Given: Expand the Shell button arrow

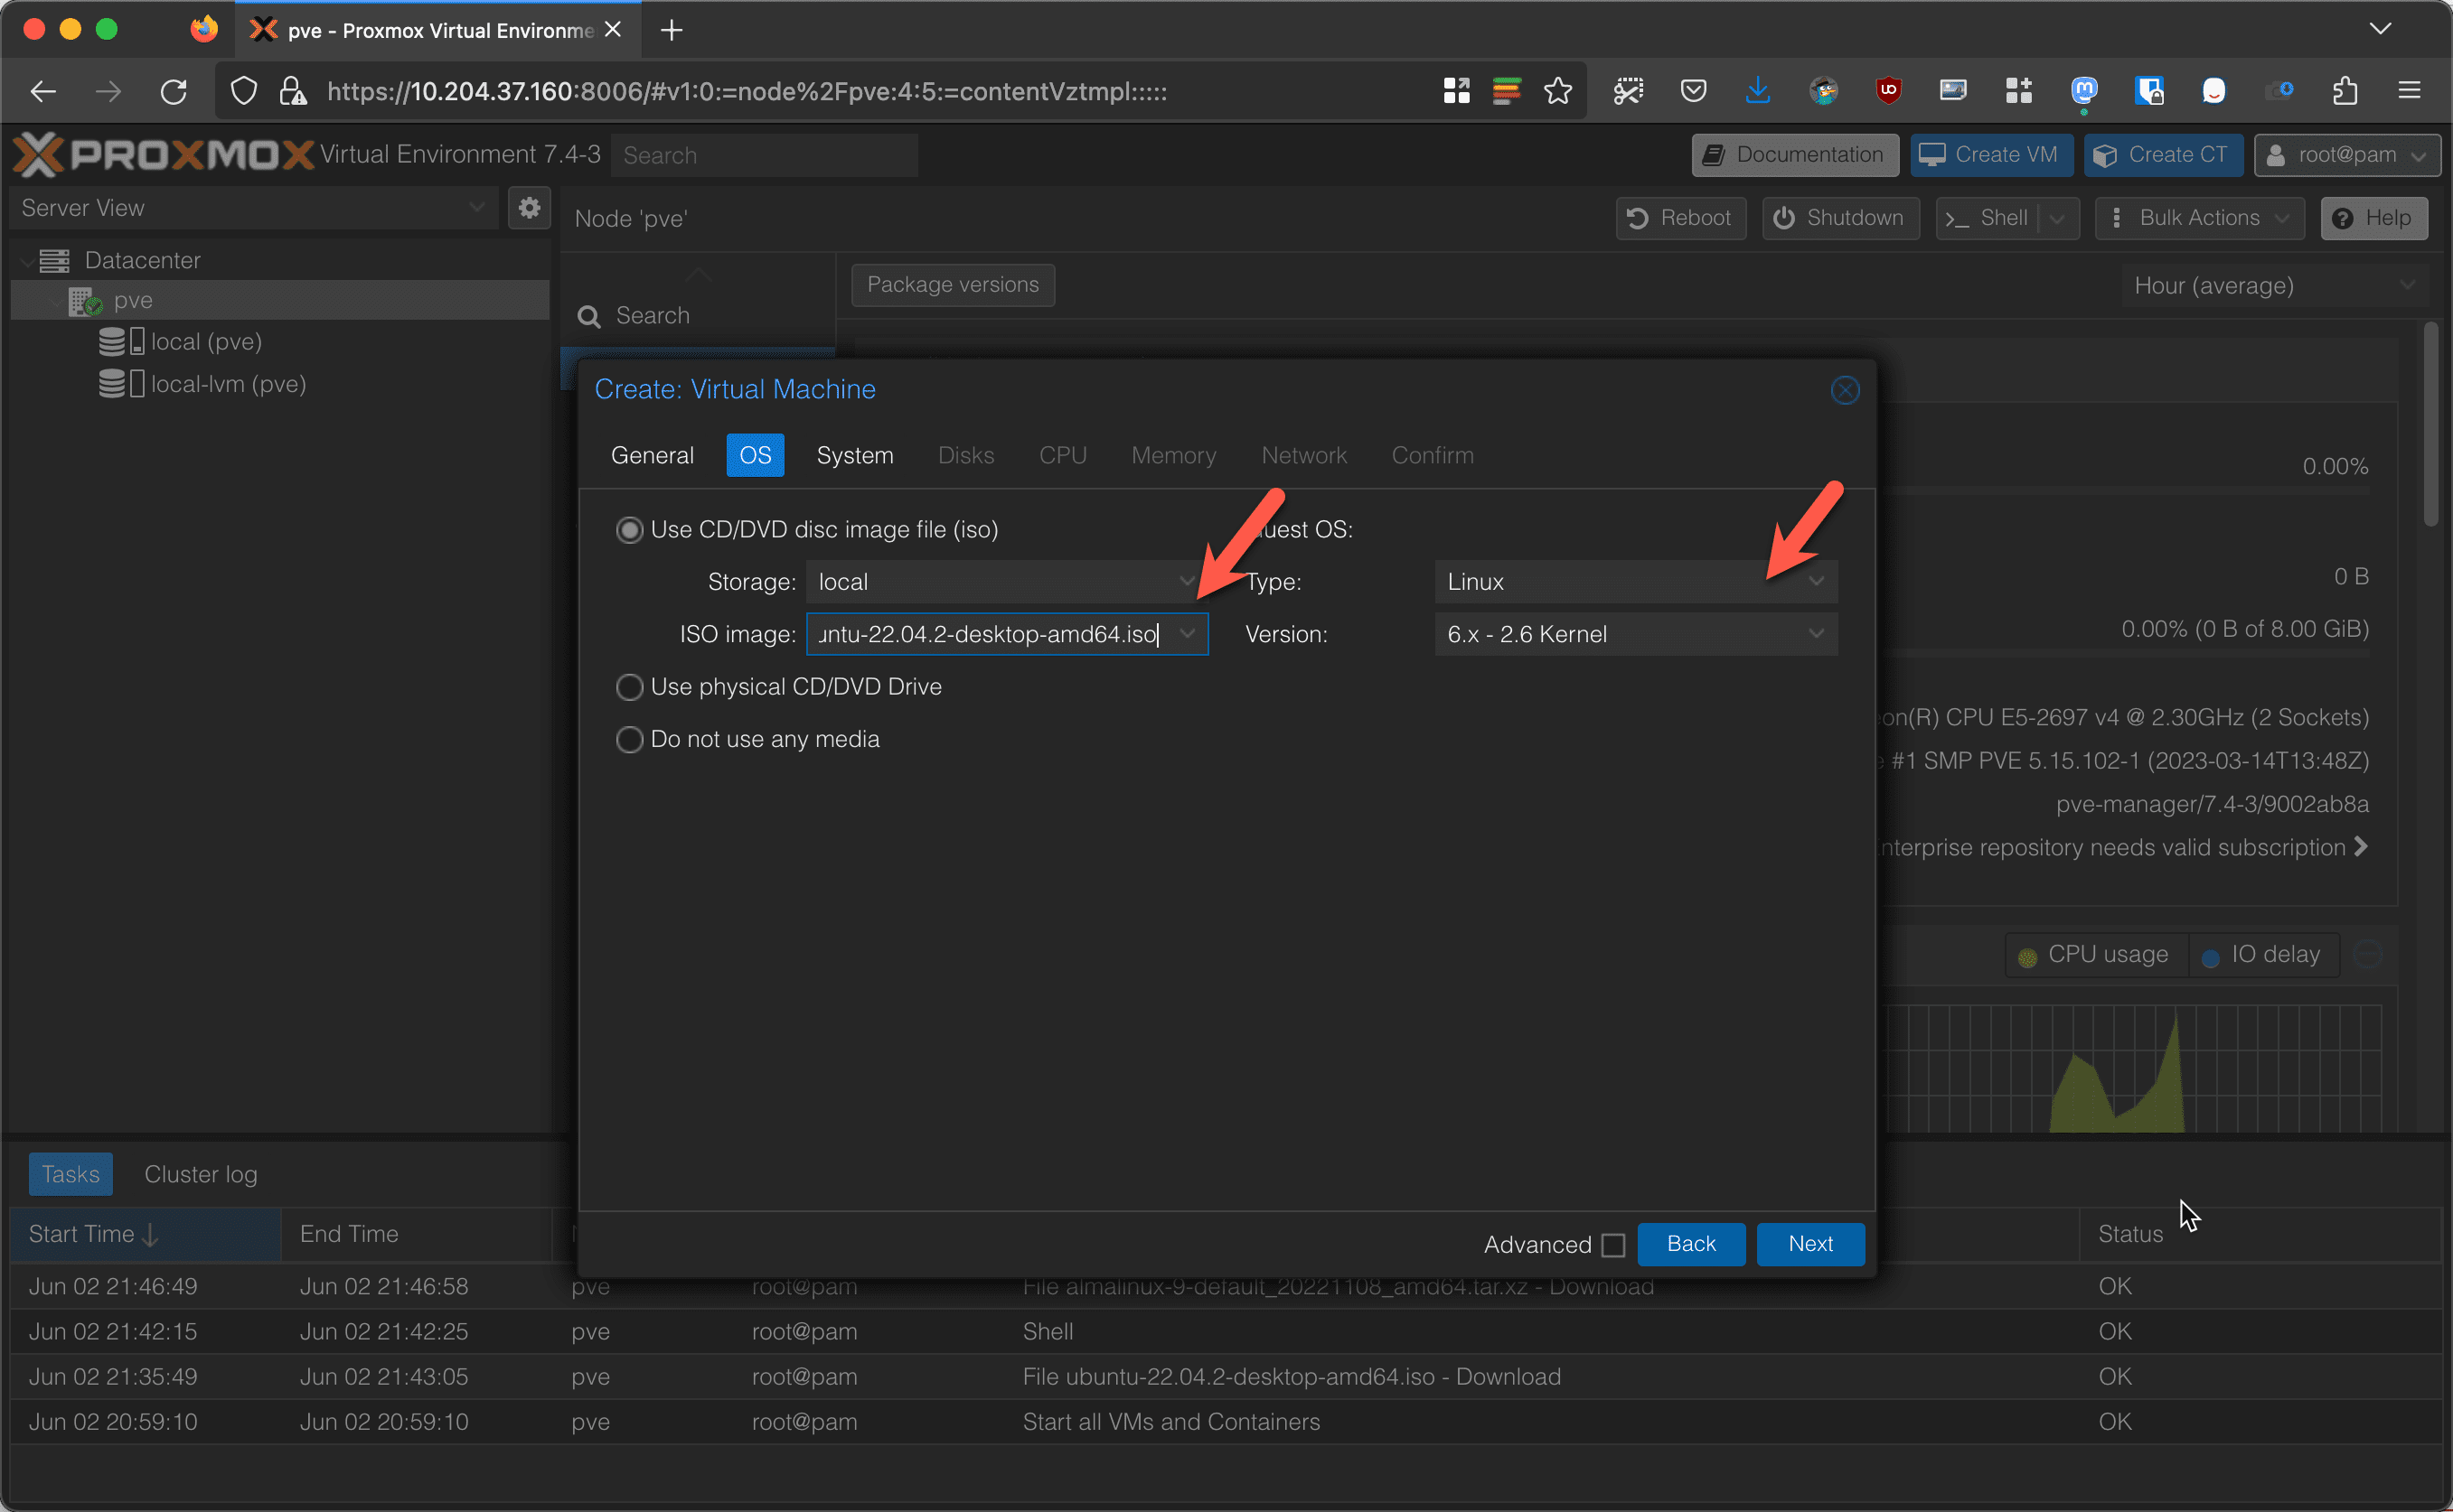Looking at the screenshot, I should [2058, 218].
